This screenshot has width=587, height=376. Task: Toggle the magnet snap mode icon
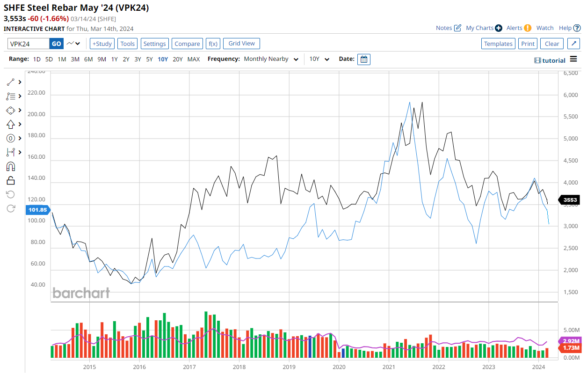tap(11, 166)
